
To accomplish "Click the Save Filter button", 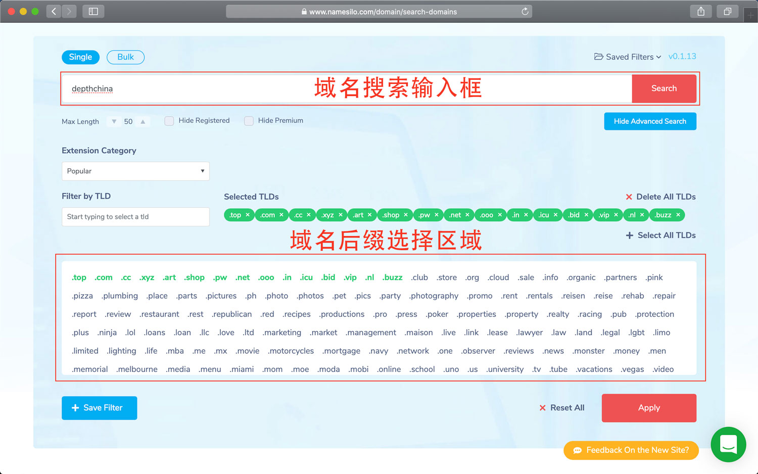I will tap(99, 408).
